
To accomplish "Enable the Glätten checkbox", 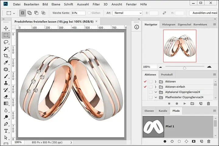I will 89,13.
